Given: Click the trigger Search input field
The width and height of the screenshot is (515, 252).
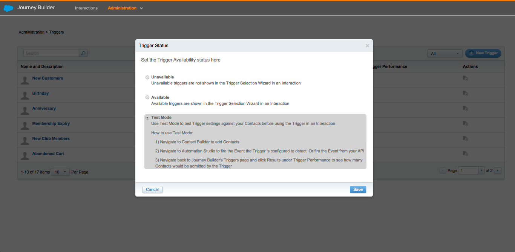Looking at the screenshot, I should (x=51, y=53).
